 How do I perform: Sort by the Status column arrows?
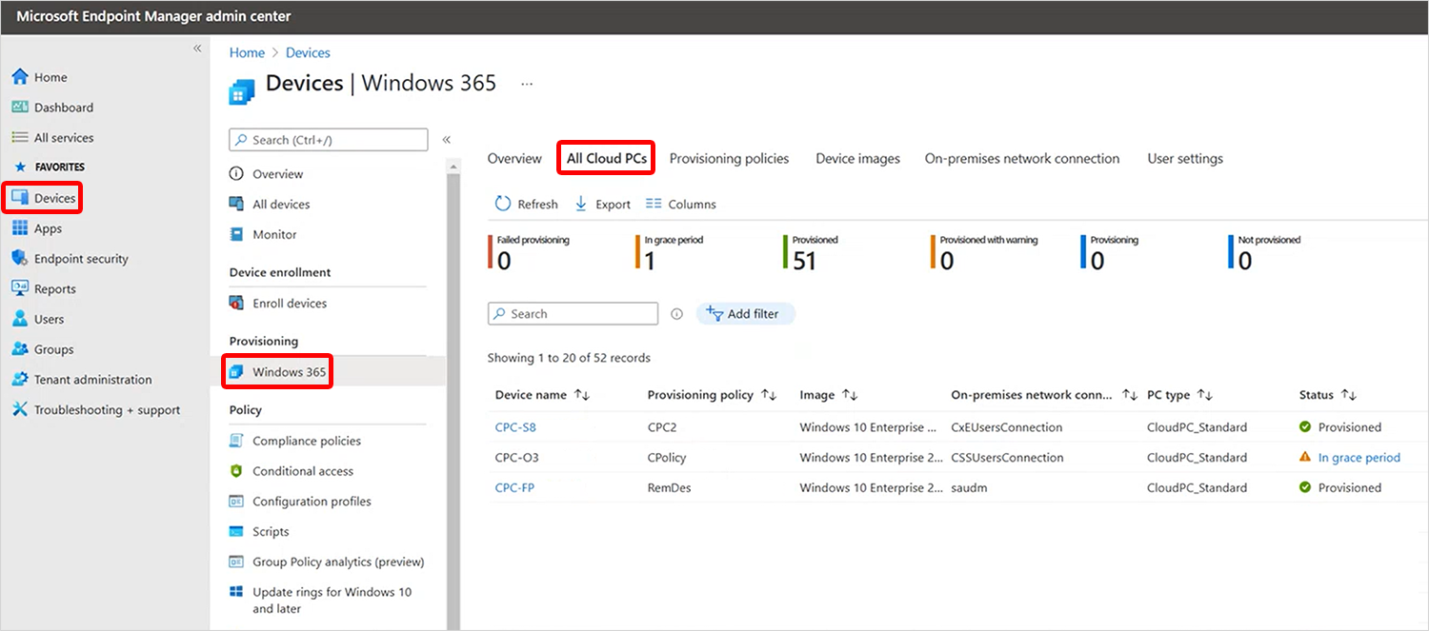point(1348,395)
